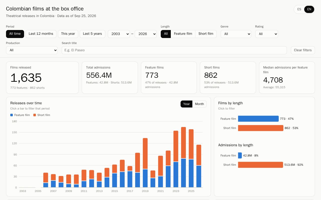Click the Feature film bar in Admissions by length
The height and width of the screenshot is (200, 321).
(x=240, y=155)
